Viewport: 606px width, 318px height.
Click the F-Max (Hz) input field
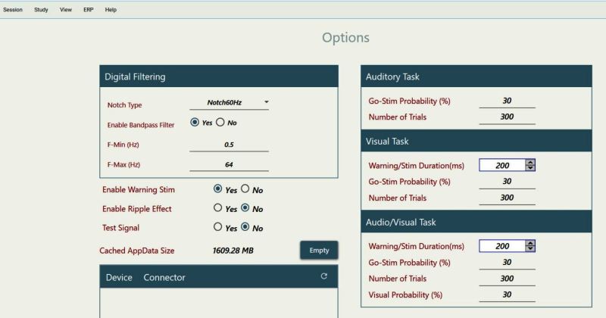[x=229, y=164]
